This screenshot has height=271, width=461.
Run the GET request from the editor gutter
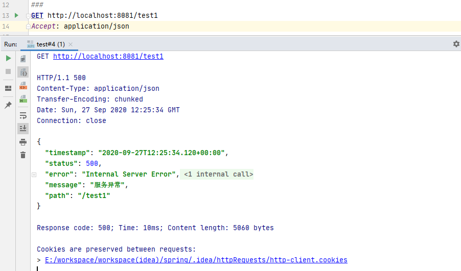[16, 15]
